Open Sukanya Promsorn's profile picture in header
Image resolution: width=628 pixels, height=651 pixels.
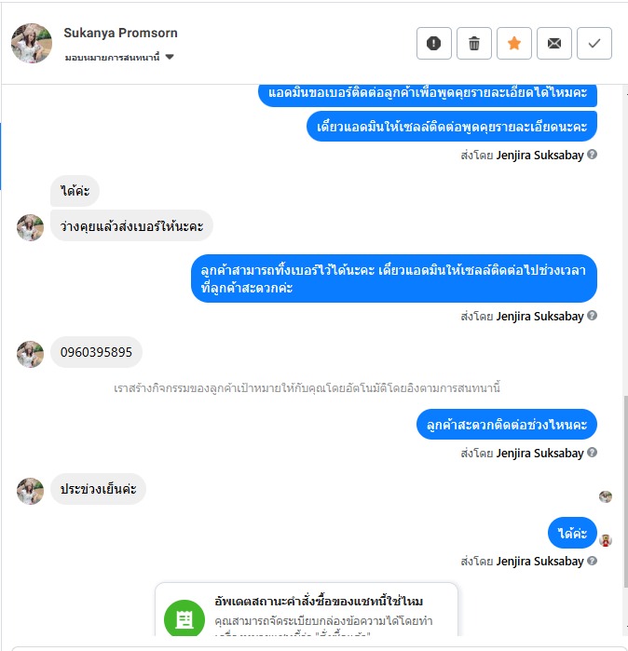(x=32, y=43)
